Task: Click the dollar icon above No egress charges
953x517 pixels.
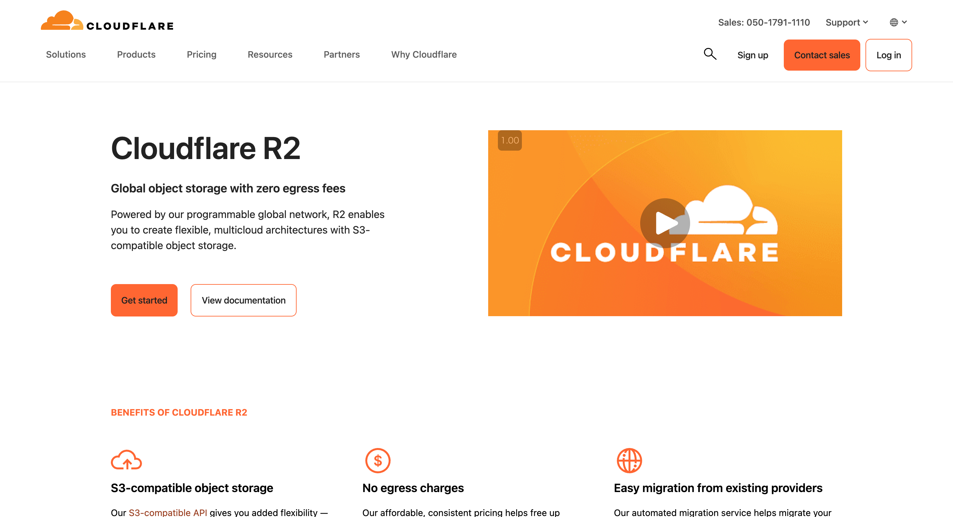Action: point(378,460)
